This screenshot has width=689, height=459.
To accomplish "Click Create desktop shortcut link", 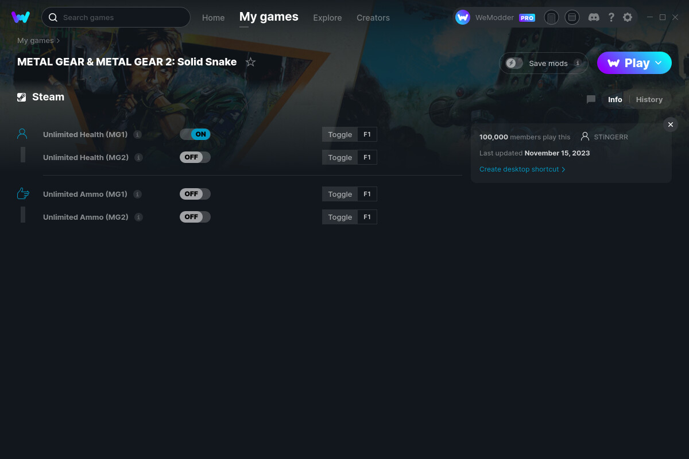I will tap(522, 169).
